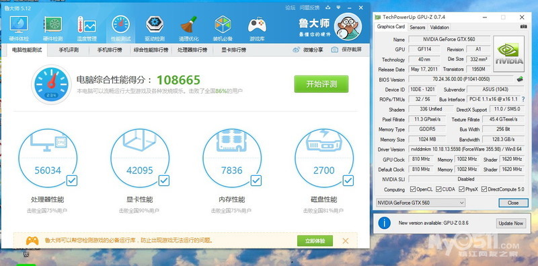Click the 显卡性能 circle with 42095
Viewport: 538px width, 266px height.
(140, 158)
